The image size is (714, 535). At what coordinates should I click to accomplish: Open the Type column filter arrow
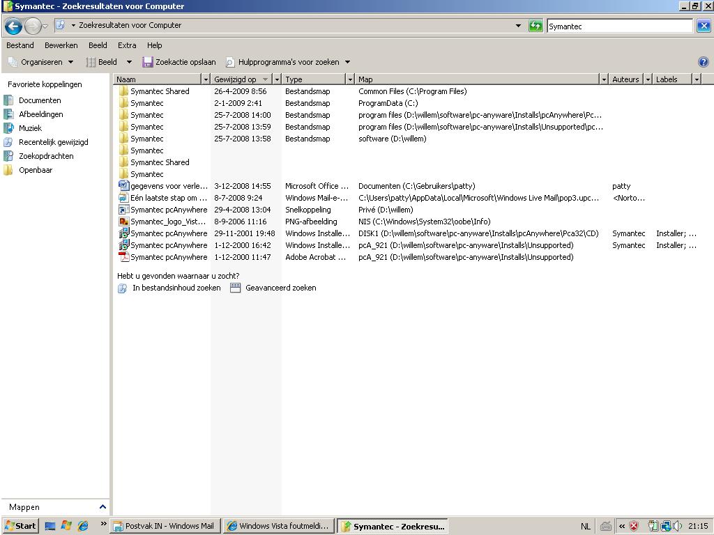[350, 79]
